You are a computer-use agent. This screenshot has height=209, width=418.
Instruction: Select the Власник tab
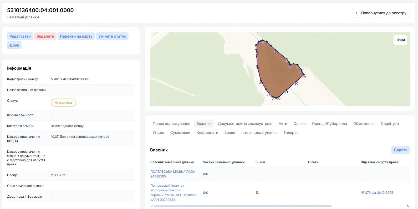(x=204, y=124)
